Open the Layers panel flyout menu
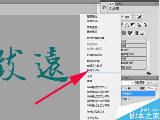The height and width of the screenshot is (120, 160). 157,78
